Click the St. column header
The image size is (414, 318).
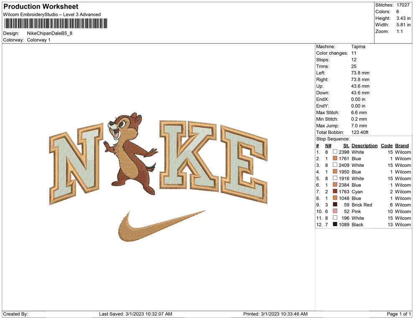coord(346,146)
